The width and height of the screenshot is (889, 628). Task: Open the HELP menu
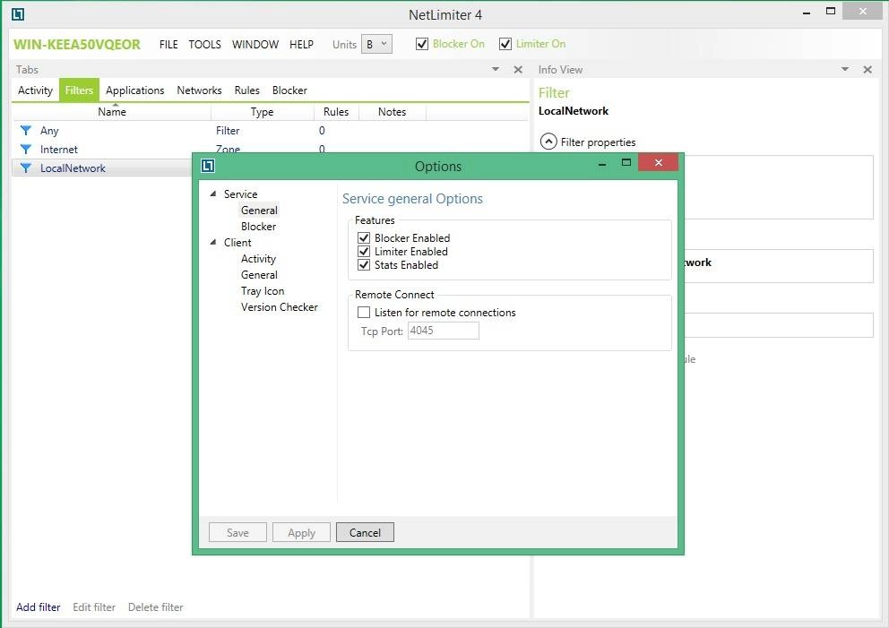point(301,44)
